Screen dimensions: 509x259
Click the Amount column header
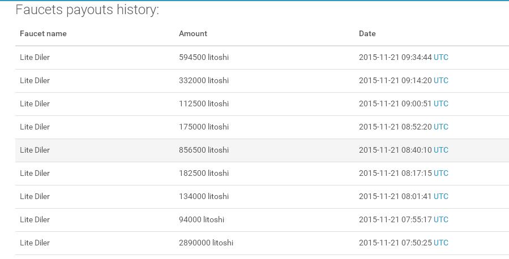pos(193,34)
